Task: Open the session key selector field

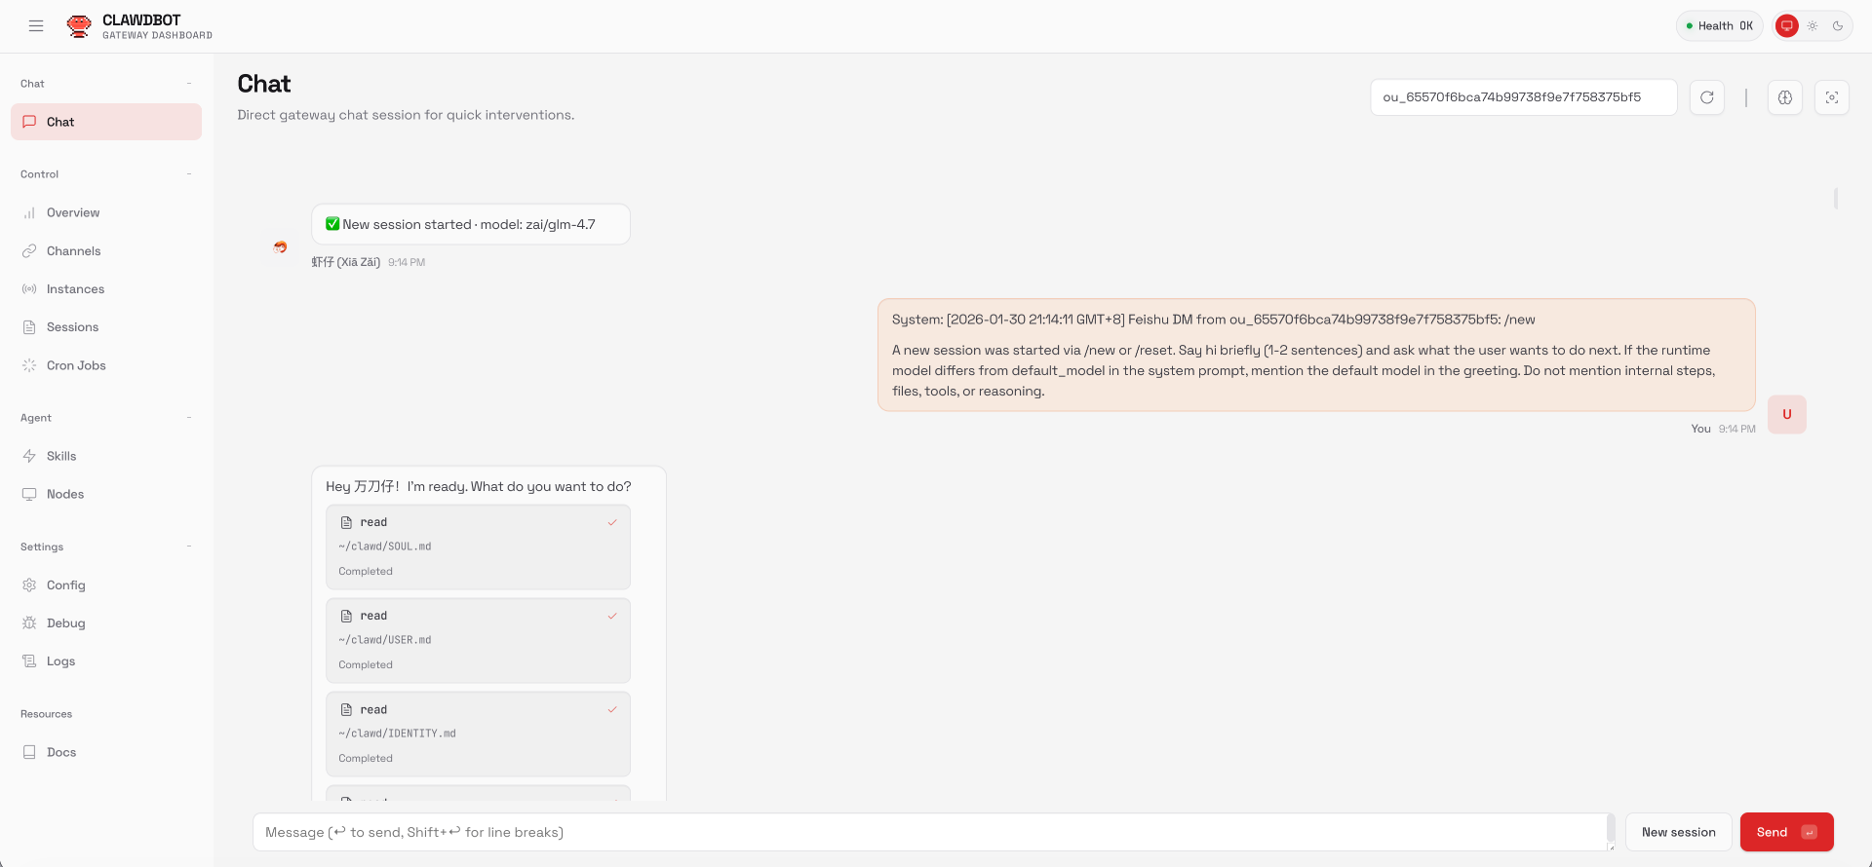Action: (x=1522, y=97)
